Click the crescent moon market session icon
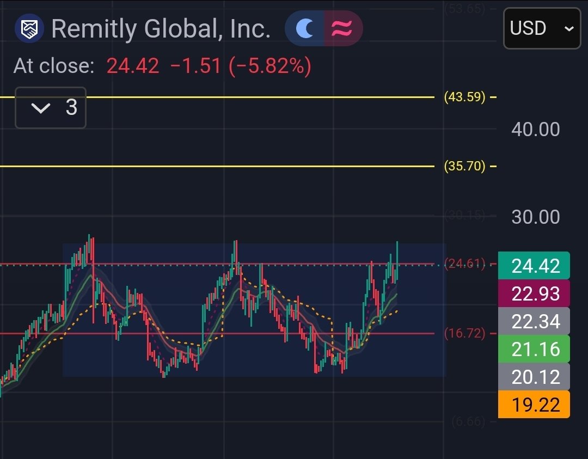The width and height of the screenshot is (588, 459). tap(304, 28)
